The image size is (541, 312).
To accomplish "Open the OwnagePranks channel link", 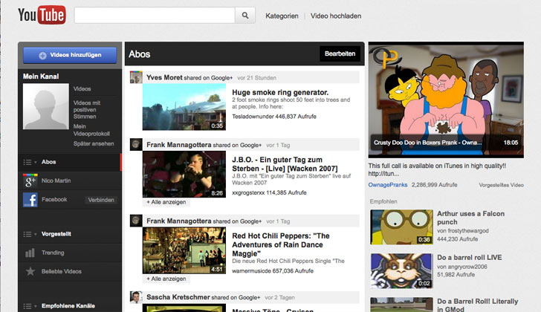I will pos(388,183).
